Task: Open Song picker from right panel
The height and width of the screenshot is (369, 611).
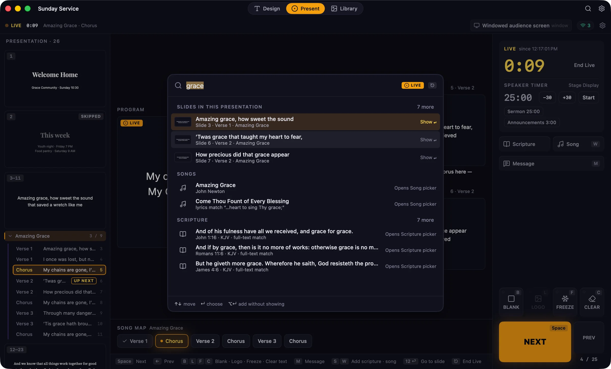Action: tap(578, 144)
